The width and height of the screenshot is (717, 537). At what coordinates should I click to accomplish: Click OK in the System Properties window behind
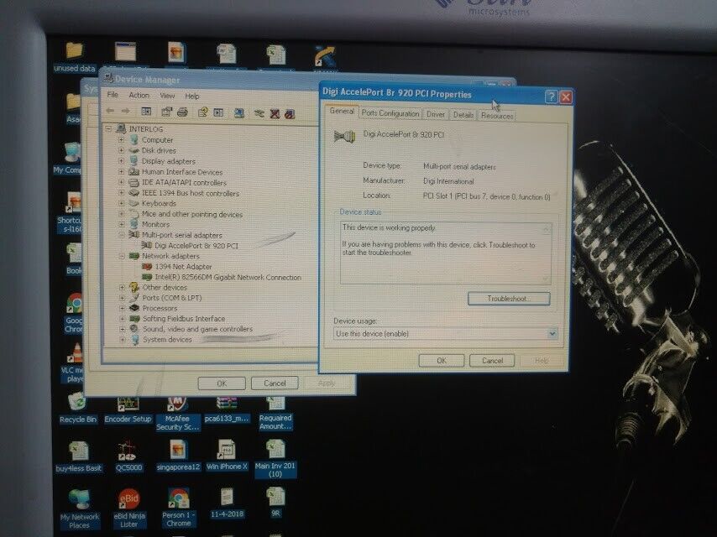click(x=222, y=383)
